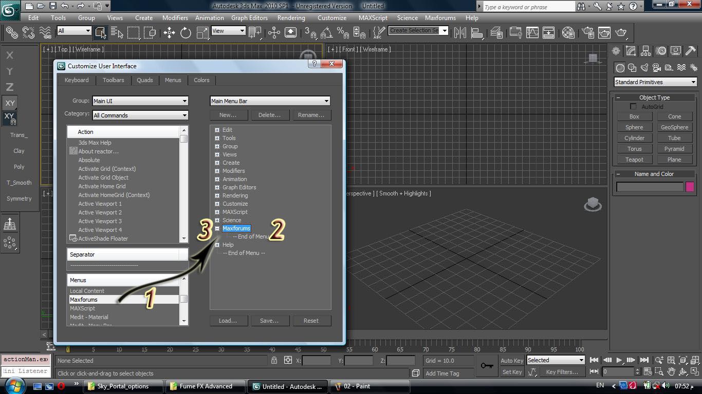The image size is (702, 394).
Task: Activate the Select and Scale tool
Action: pyautogui.click(x=202, y=33)
